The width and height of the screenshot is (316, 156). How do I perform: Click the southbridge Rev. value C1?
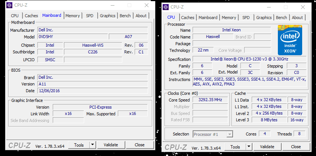coord(141,52)
